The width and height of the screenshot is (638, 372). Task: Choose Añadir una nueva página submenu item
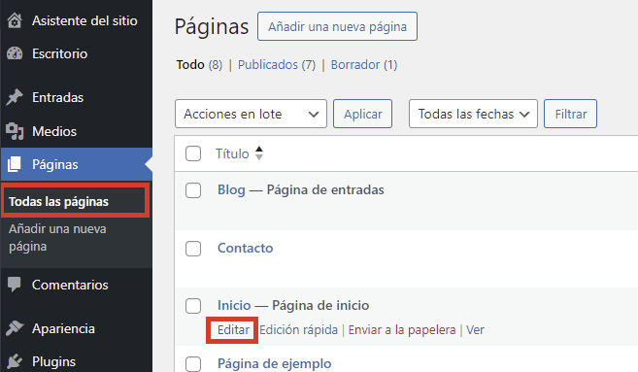tap(57, 238)
